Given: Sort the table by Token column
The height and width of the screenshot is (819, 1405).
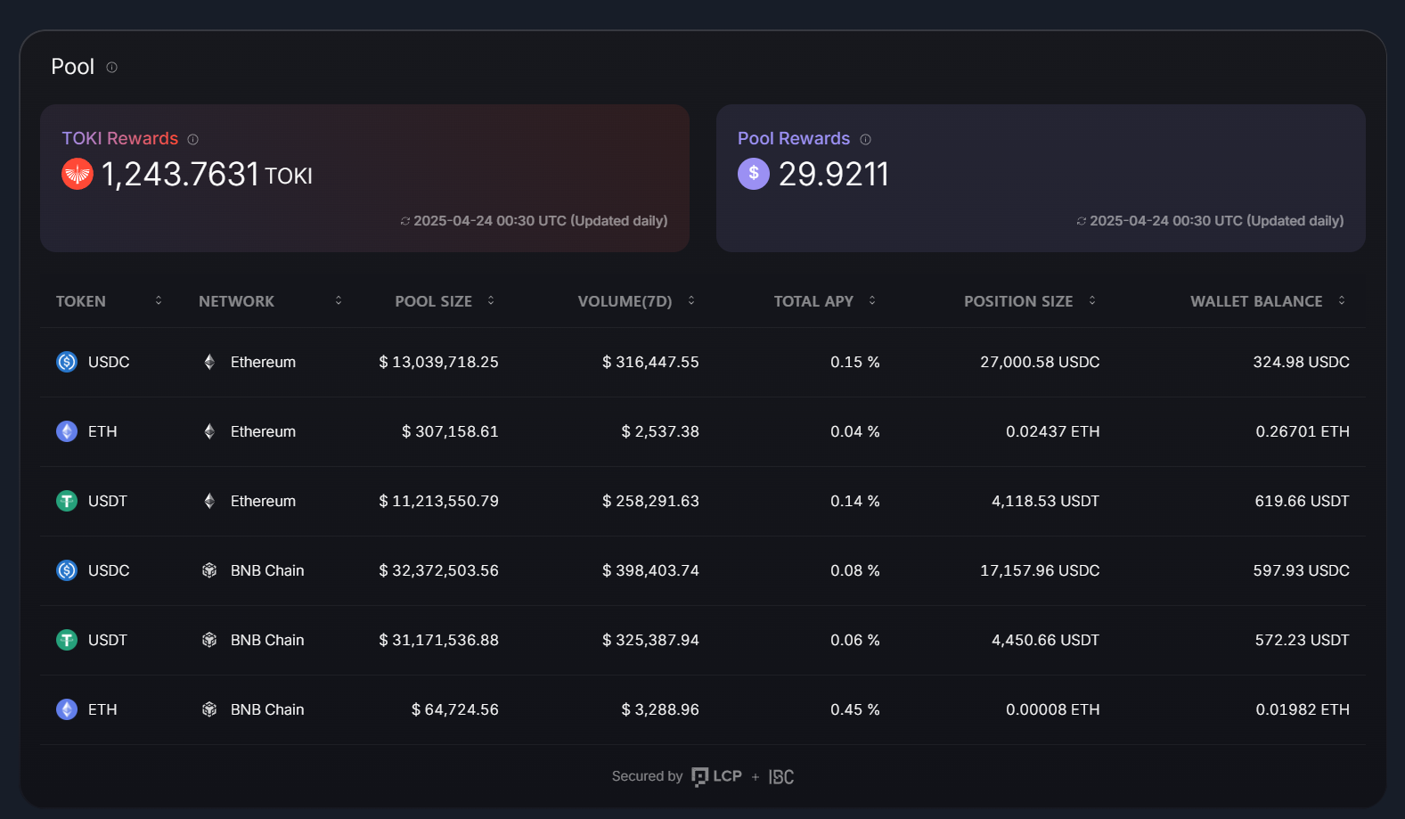Looking at the screenshot, I should click(159, 300).
